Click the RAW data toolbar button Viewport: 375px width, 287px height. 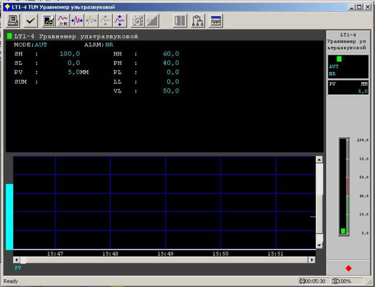click(x=216, y=21)
